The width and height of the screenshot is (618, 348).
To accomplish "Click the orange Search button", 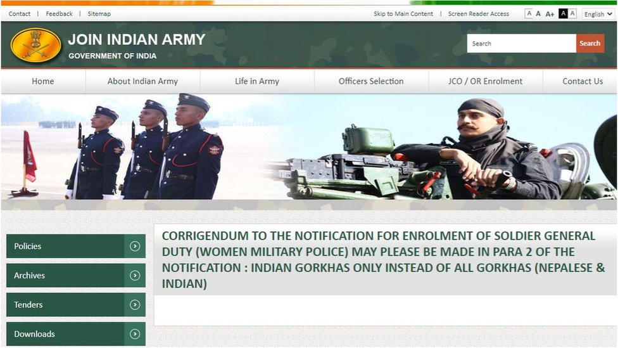I will pos(590,43).
